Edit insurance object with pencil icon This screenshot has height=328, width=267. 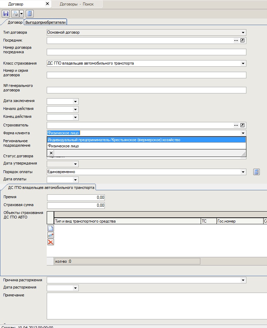pos(51,235)
